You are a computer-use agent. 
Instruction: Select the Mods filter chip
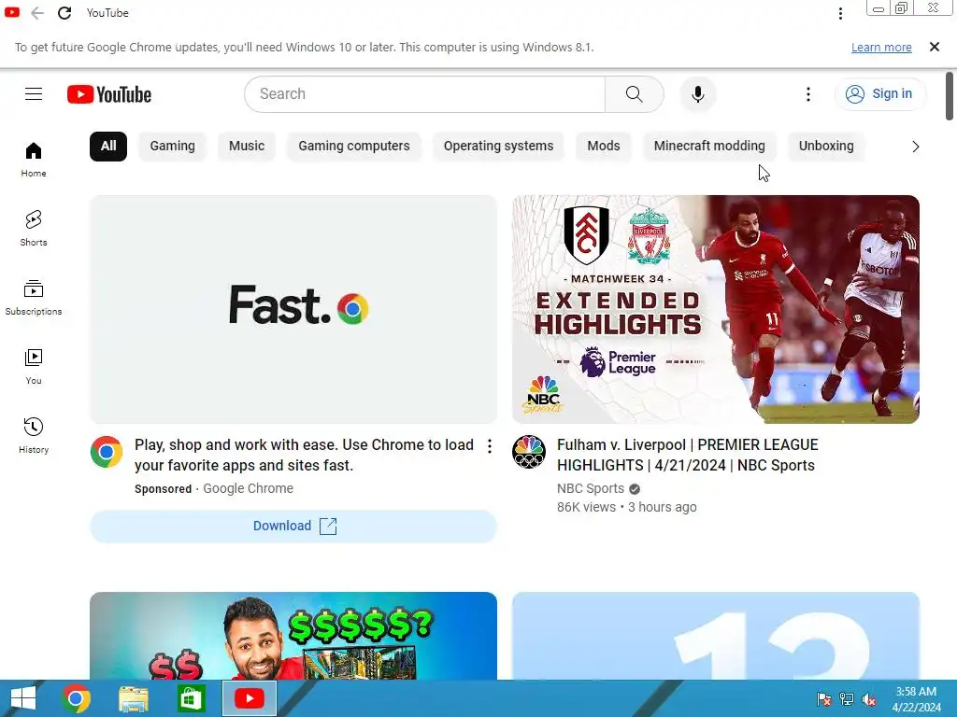click(604, 147)
